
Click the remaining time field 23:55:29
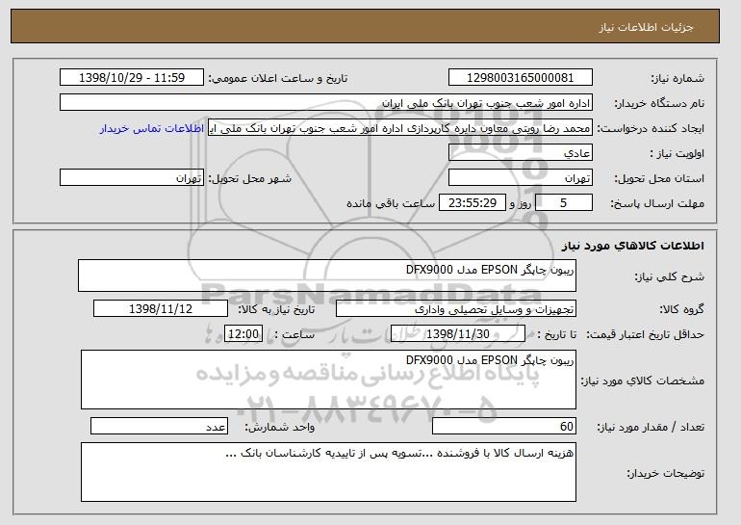point(473,203)
